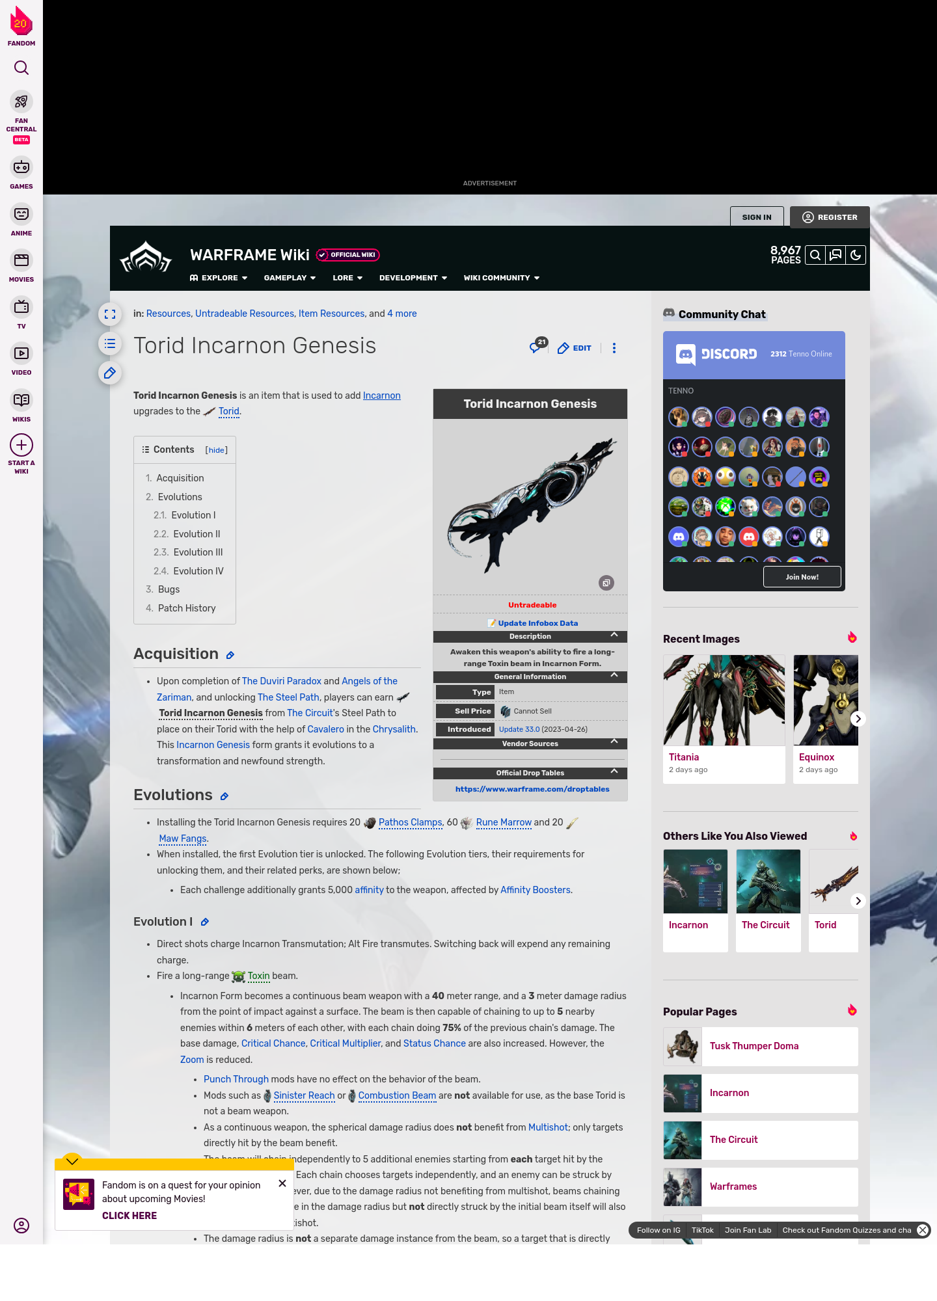Open Titania recent image thumbnail
The height and width of the screenshot is (1301, 937).
724,700
